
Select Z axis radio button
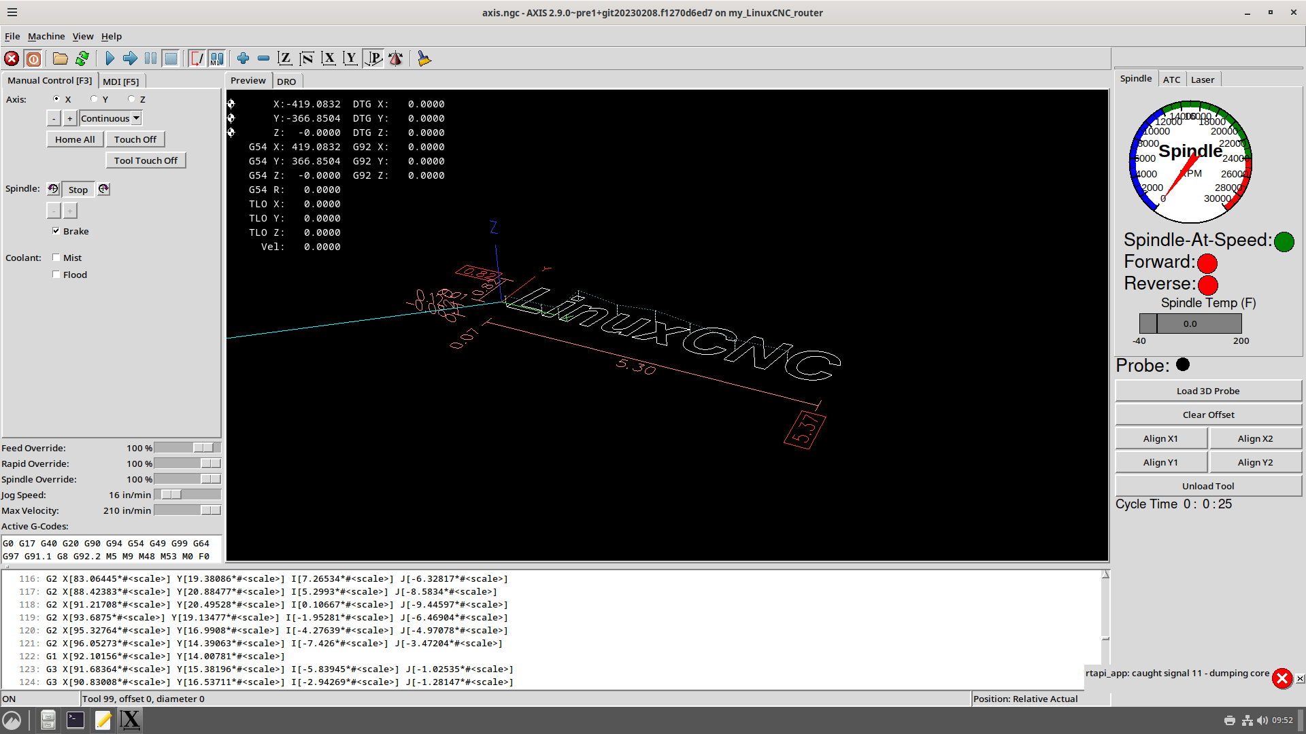tap(131, 99)
